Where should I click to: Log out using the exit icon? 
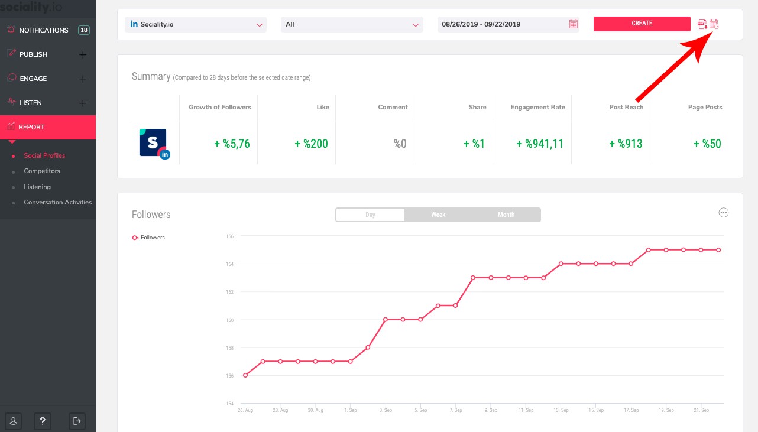[x=77, y=421]
